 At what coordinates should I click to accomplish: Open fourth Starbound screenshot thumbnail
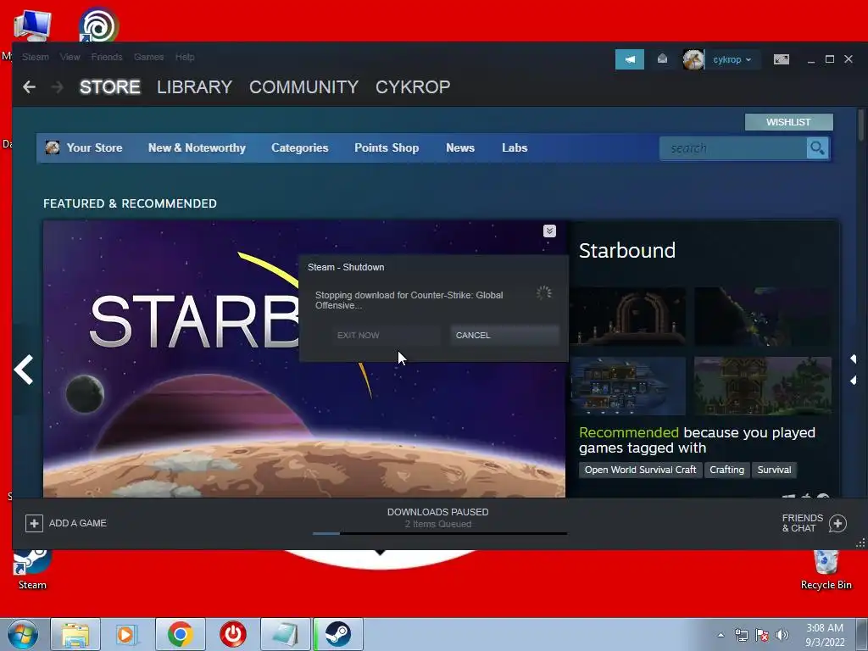pos(763,386)
